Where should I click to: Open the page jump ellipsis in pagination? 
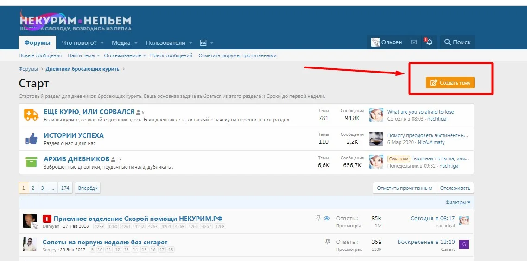tap(52, 188)
